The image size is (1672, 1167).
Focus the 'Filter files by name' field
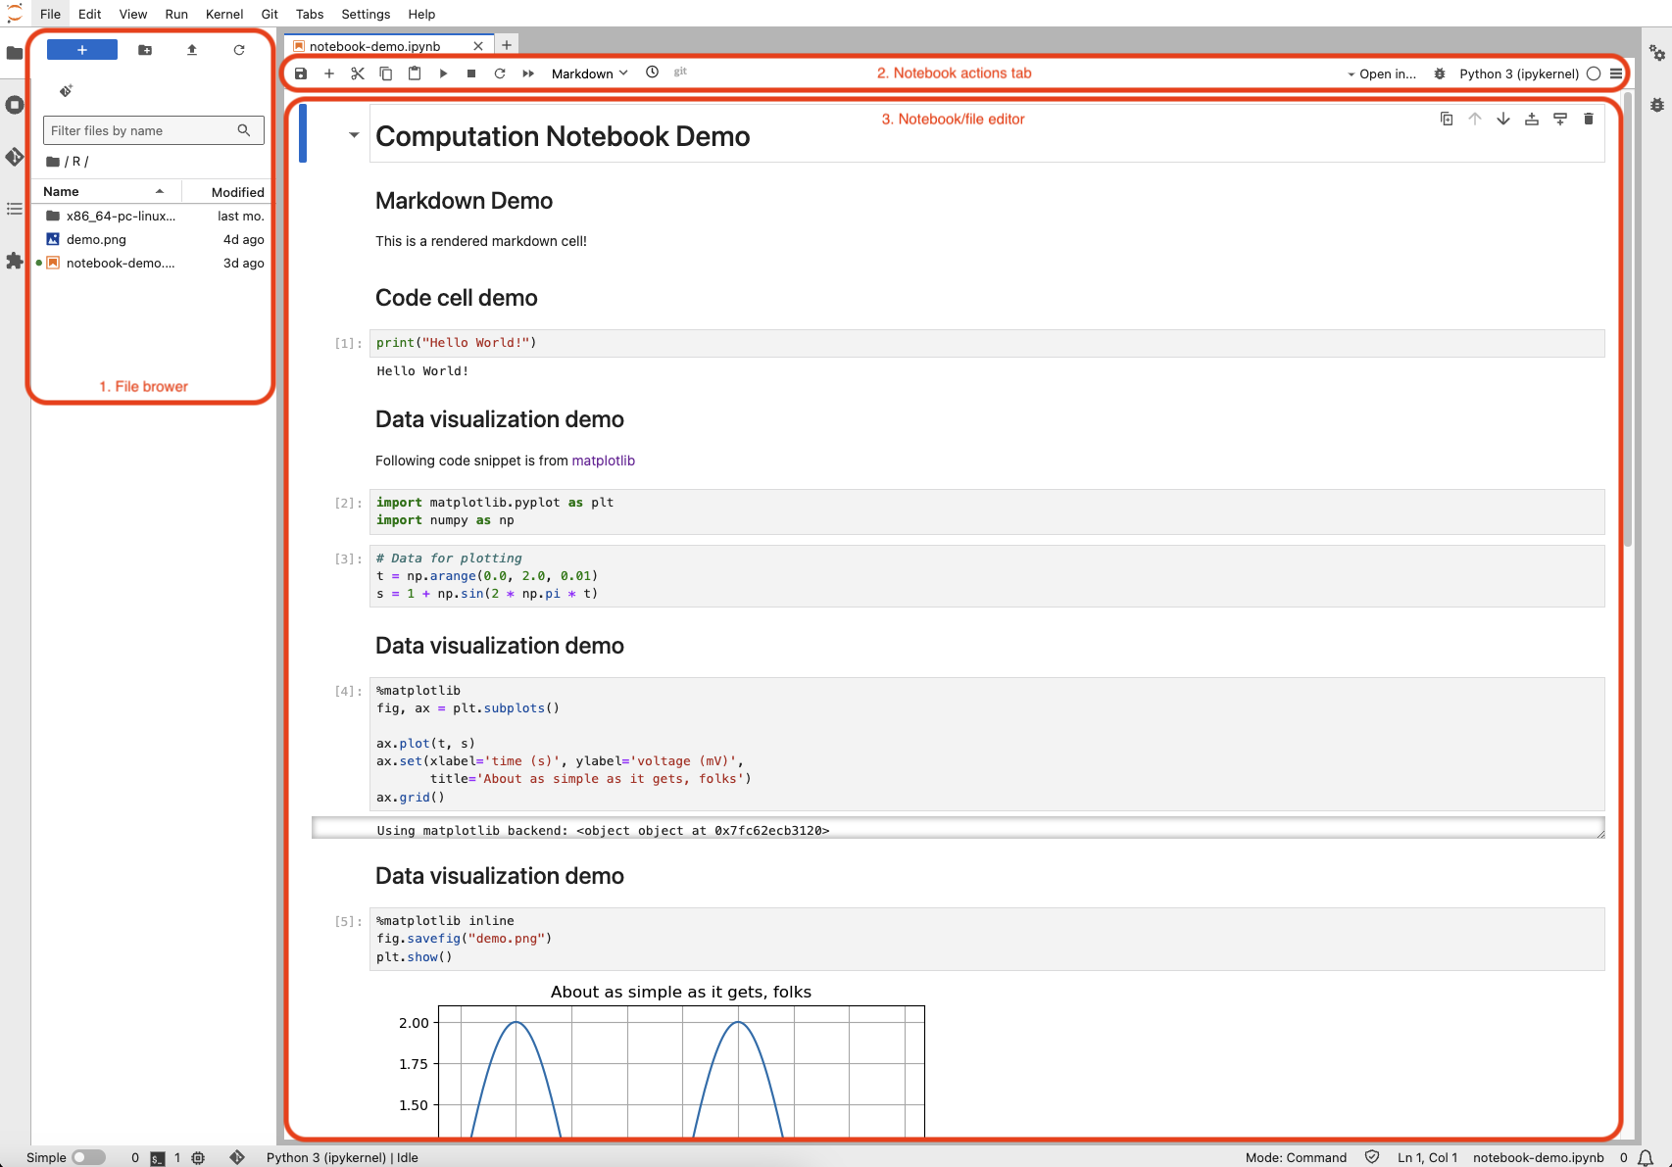coord(154,130)
